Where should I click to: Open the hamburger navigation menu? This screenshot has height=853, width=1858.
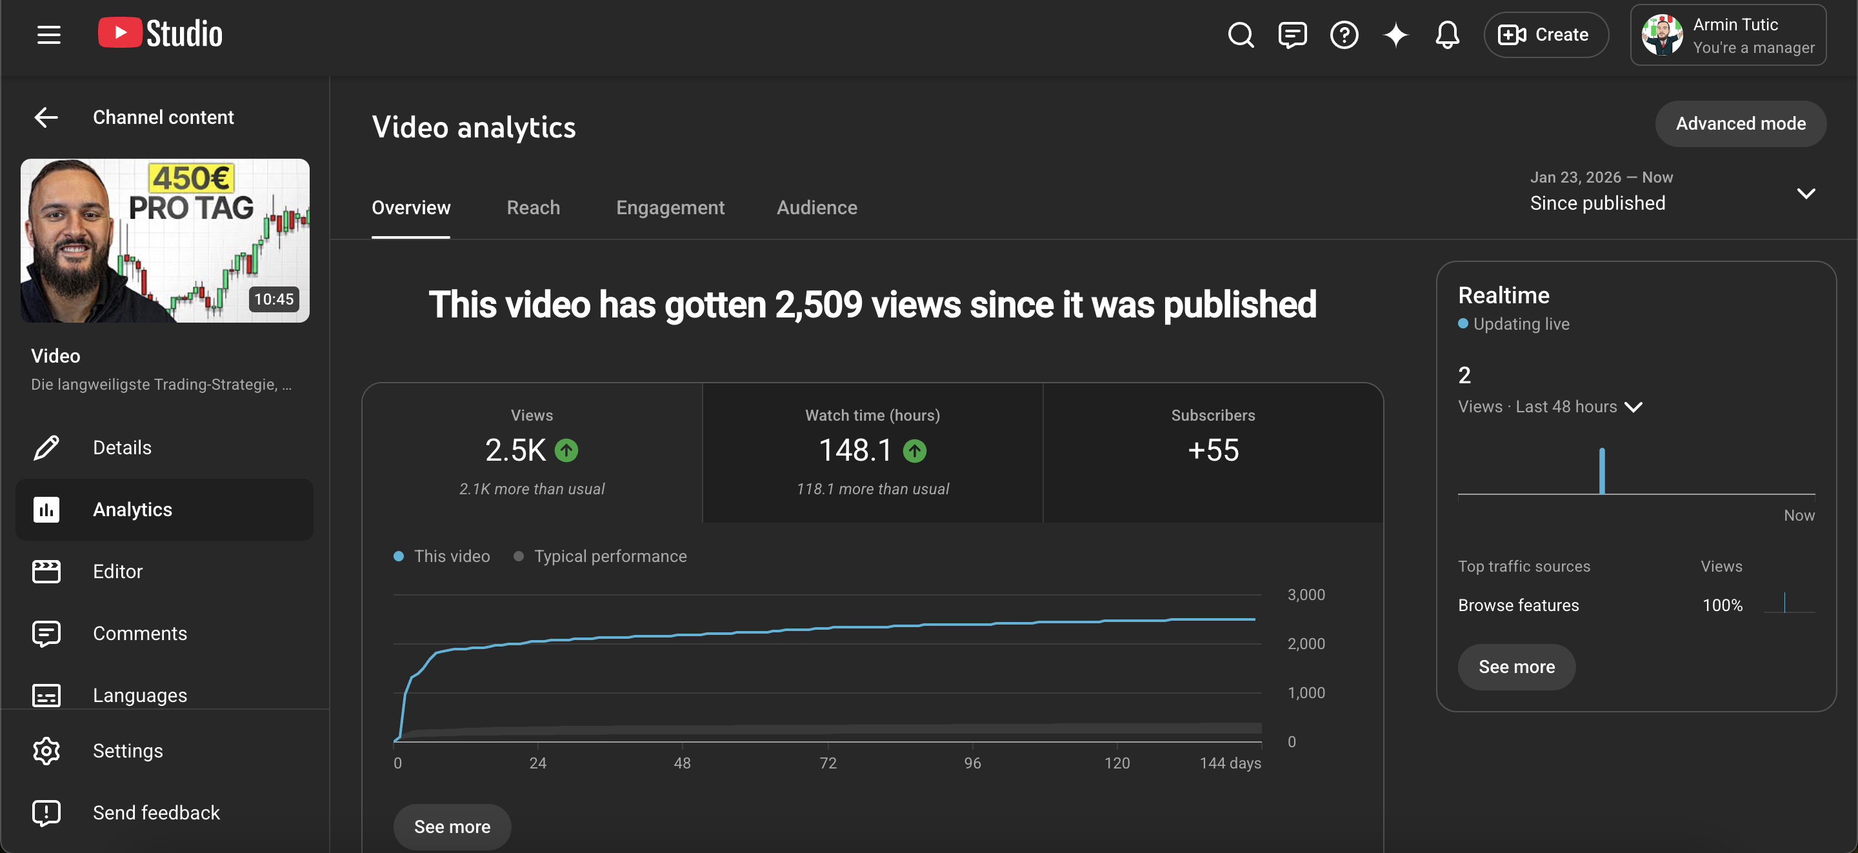(x=48, y=35)
